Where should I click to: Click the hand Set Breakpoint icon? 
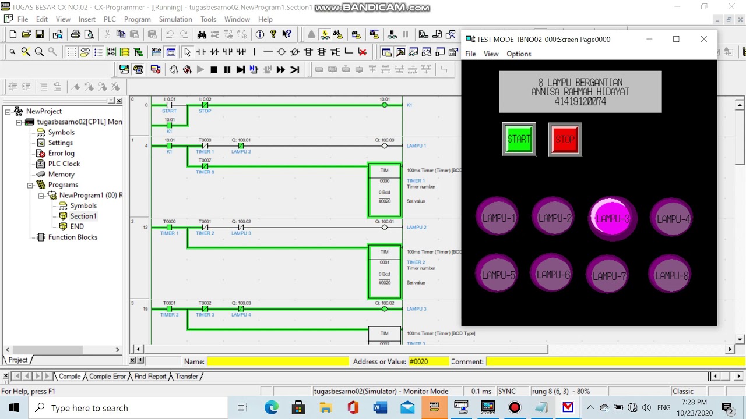(174, 69)
